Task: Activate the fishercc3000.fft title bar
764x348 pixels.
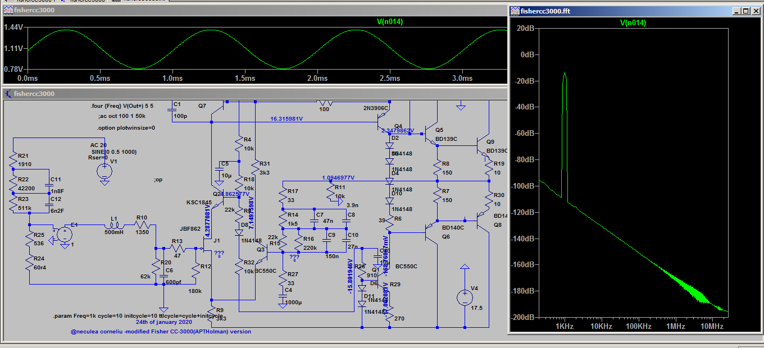Action: (x=635, y=11)
